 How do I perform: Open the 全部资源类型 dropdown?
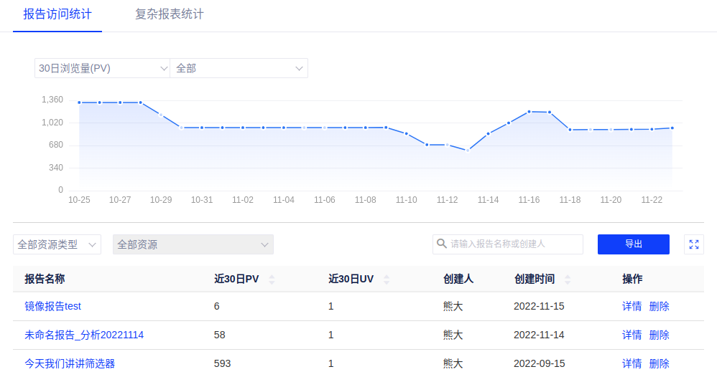57,244
